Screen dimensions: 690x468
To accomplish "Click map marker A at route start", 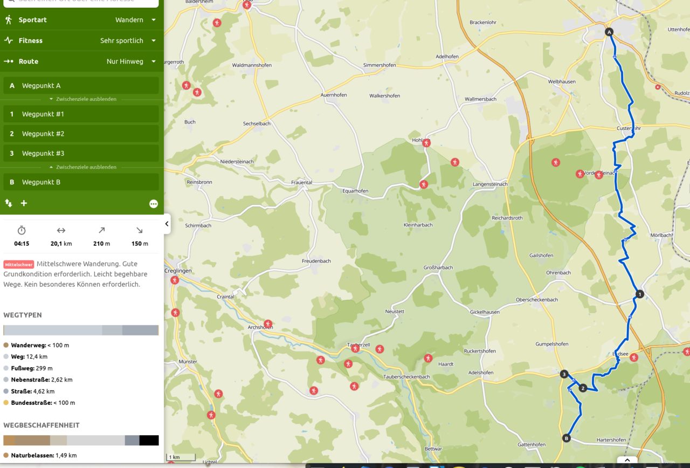I will pos(610,32).
